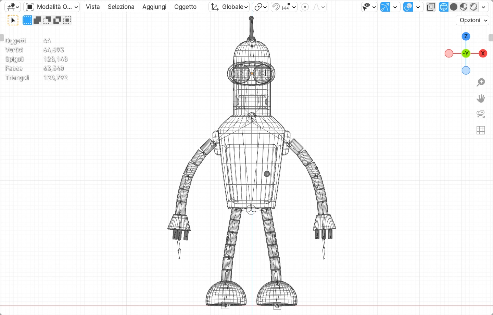The image size is (493, 315).
Task: Open object type visibility and selectability dropdown
Action: click(x=369, y=7)
